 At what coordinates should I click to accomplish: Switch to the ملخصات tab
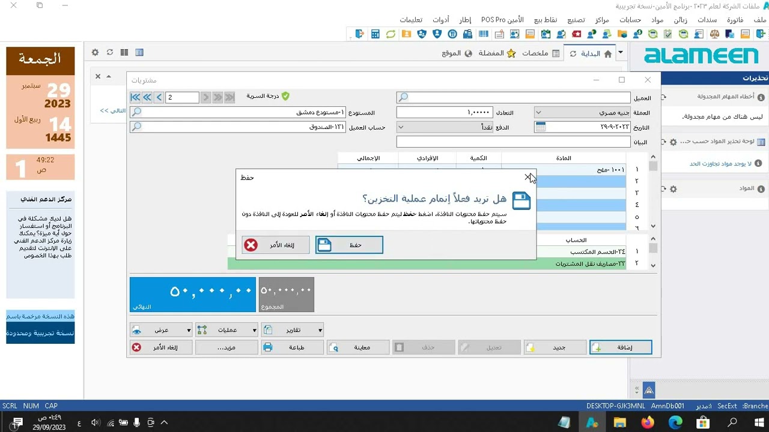tap(540, 53)
